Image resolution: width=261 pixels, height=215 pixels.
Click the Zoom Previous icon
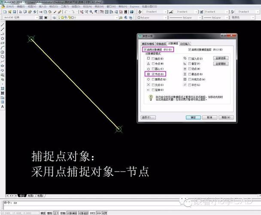[96, 12]
